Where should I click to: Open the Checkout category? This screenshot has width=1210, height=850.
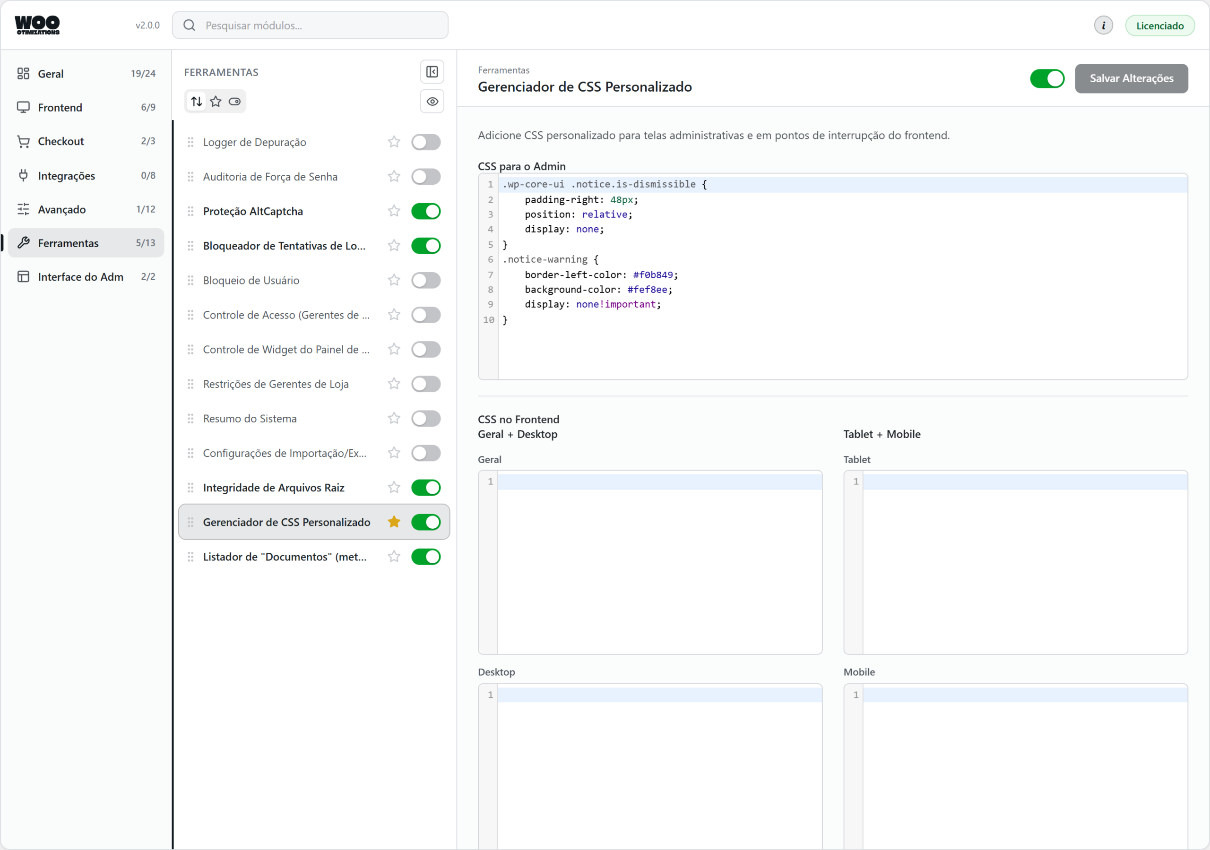click(x=86, y=141)
